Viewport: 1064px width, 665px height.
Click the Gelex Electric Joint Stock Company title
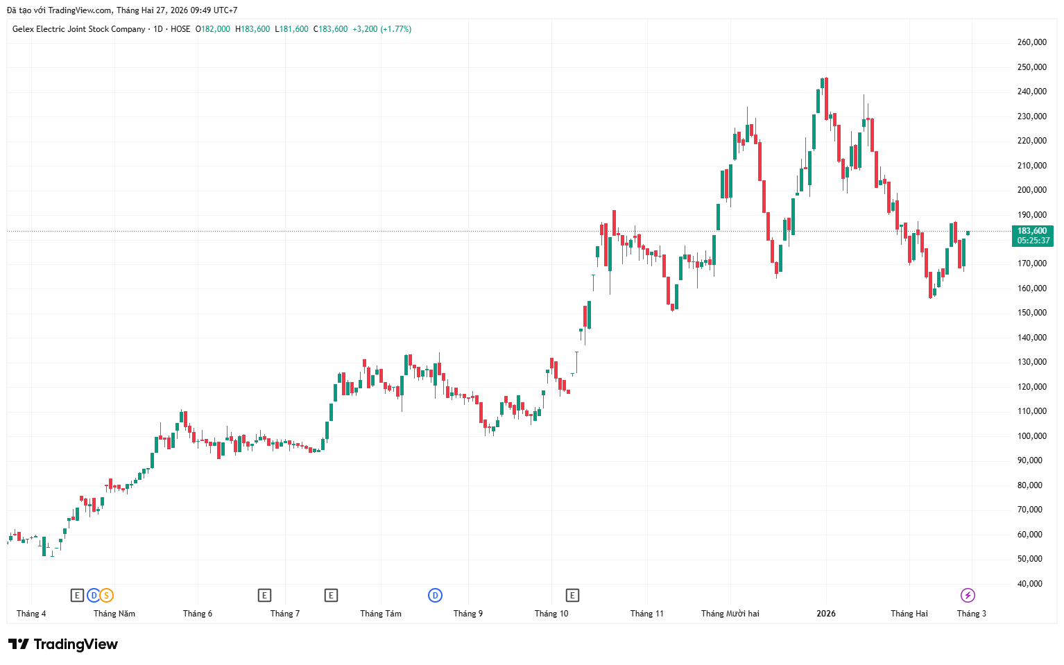click(x=78, y=29)
